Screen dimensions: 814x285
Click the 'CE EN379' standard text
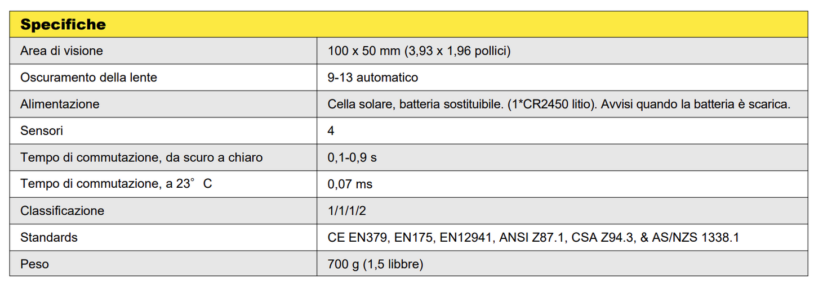click(355, 237)
